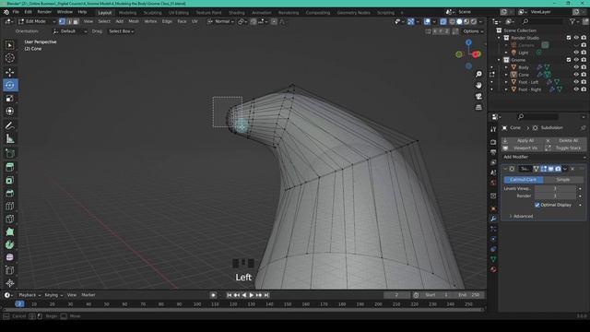Open the Render properties tab icon
590x332 pixels.
pyautogui.click(x=493, y=142)
